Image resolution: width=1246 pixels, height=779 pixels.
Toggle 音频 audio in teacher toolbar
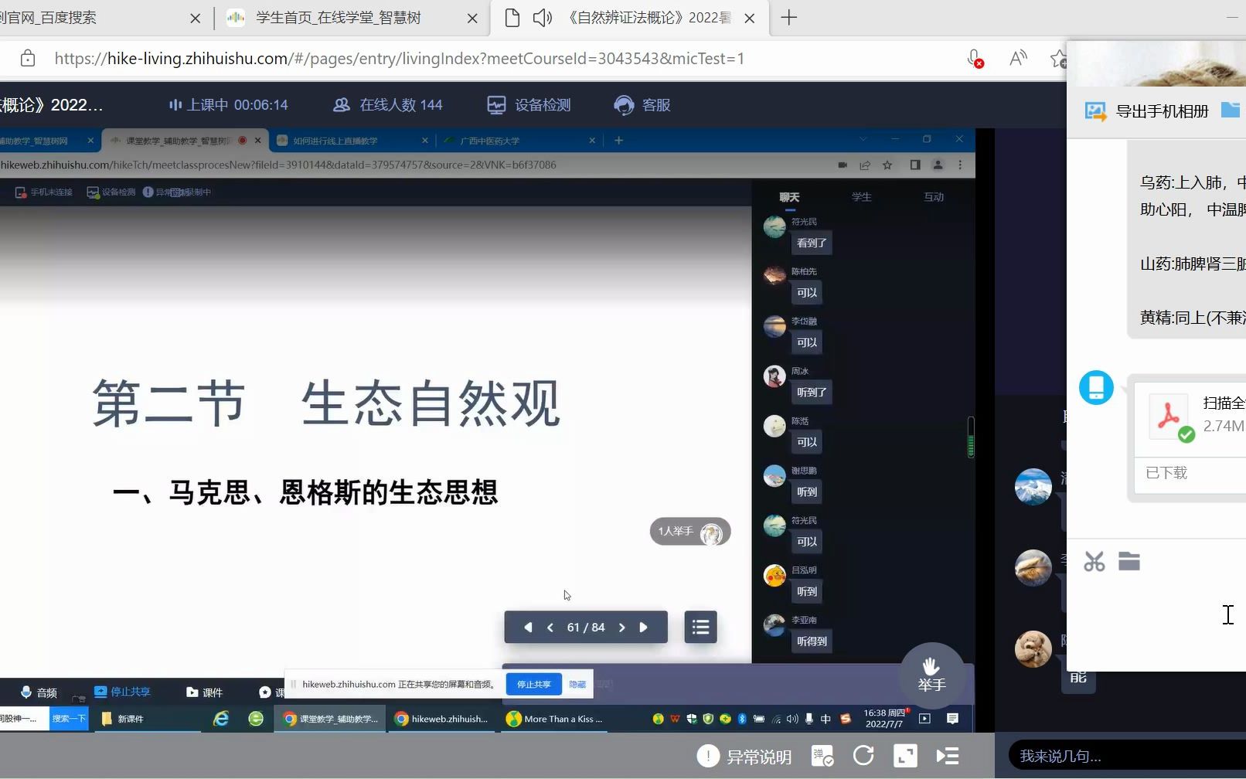(39, 692)
